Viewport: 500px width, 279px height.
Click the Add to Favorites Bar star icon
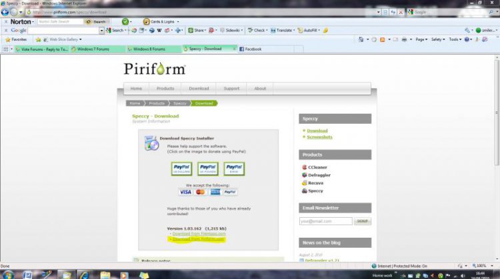pos(38,39)
